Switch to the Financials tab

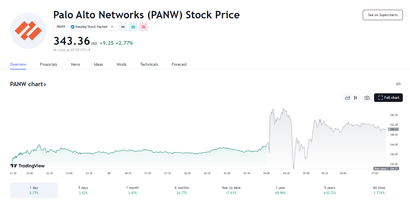[x=48, y=64]
